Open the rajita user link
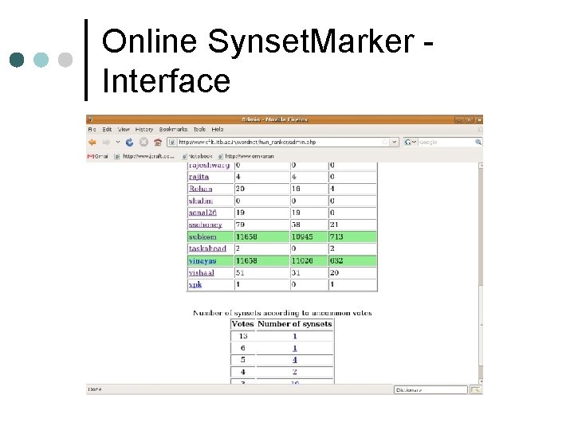 pyautogui.click(x=199, y=177)
